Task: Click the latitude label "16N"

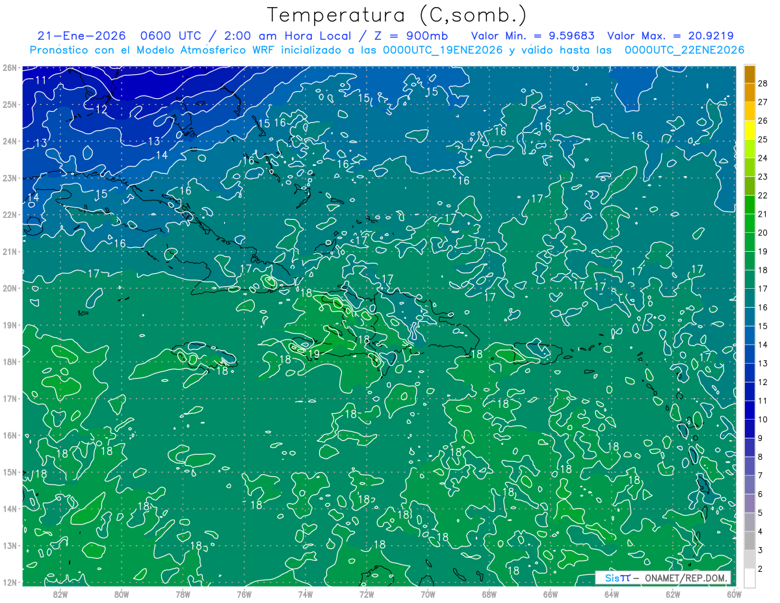Action: tap(10, 435)
